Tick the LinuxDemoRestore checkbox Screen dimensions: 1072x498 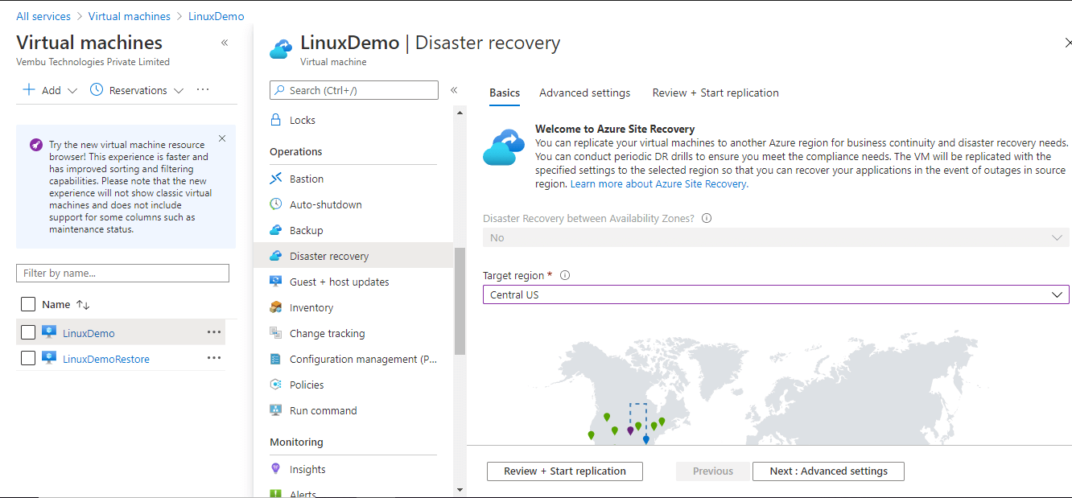pos(28,358)
